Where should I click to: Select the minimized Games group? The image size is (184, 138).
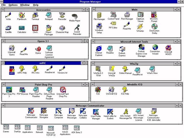6,127
